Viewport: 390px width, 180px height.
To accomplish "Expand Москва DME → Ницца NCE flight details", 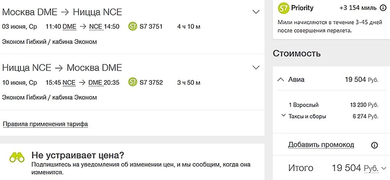I will 256,12.
